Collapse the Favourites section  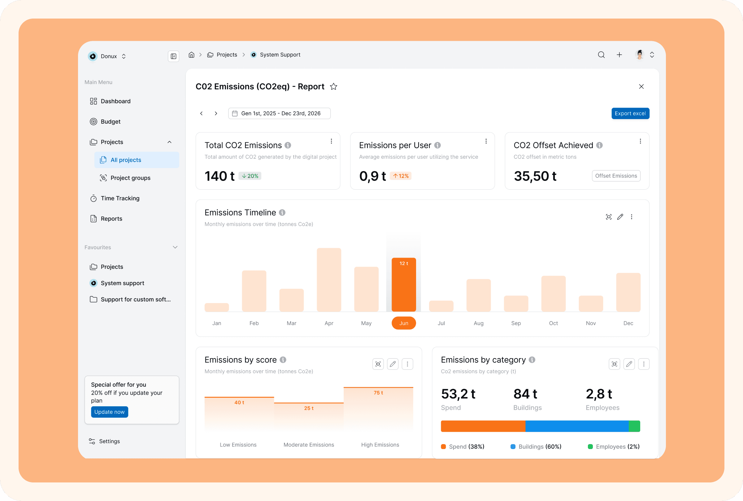coord(175,247)
